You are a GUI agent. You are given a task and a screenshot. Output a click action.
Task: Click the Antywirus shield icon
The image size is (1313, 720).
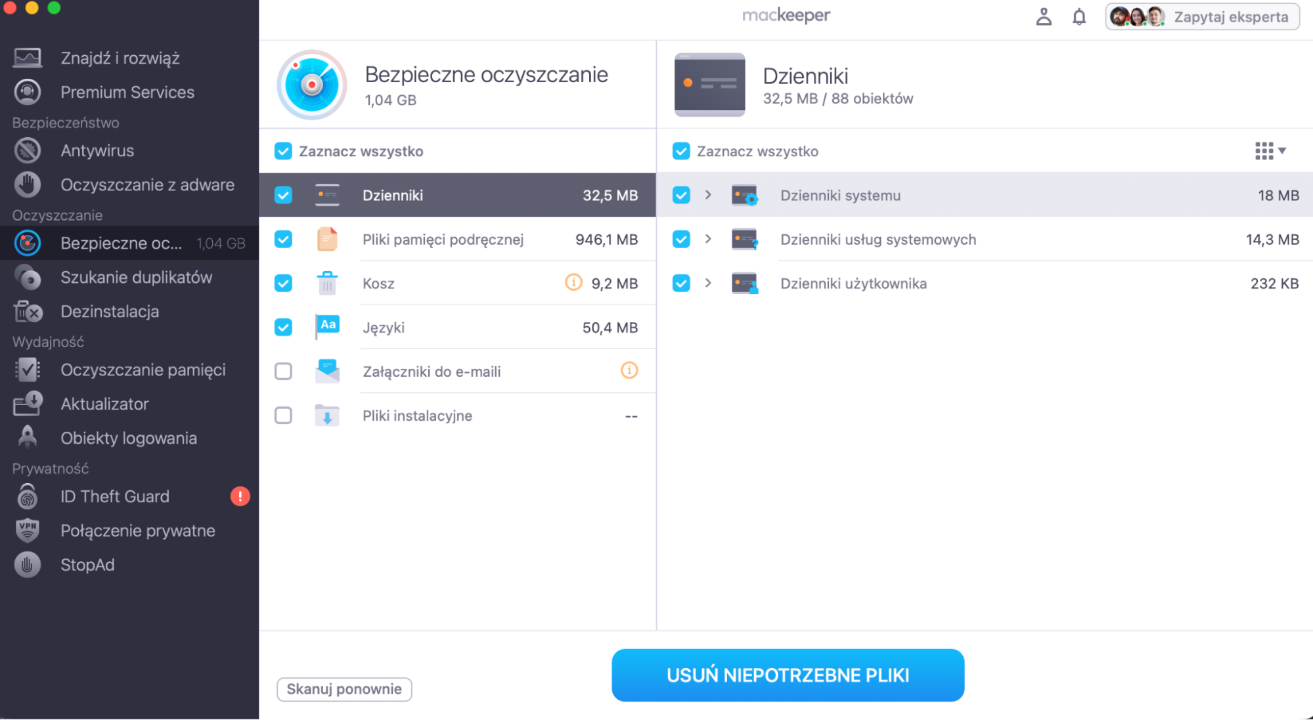[28, 150]
